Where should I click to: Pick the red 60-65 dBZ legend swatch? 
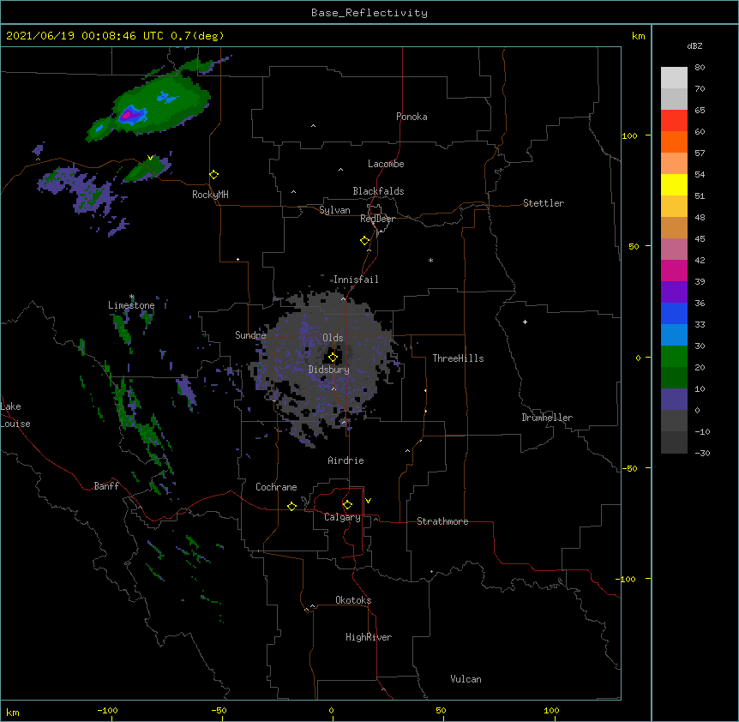coord(674,120)
